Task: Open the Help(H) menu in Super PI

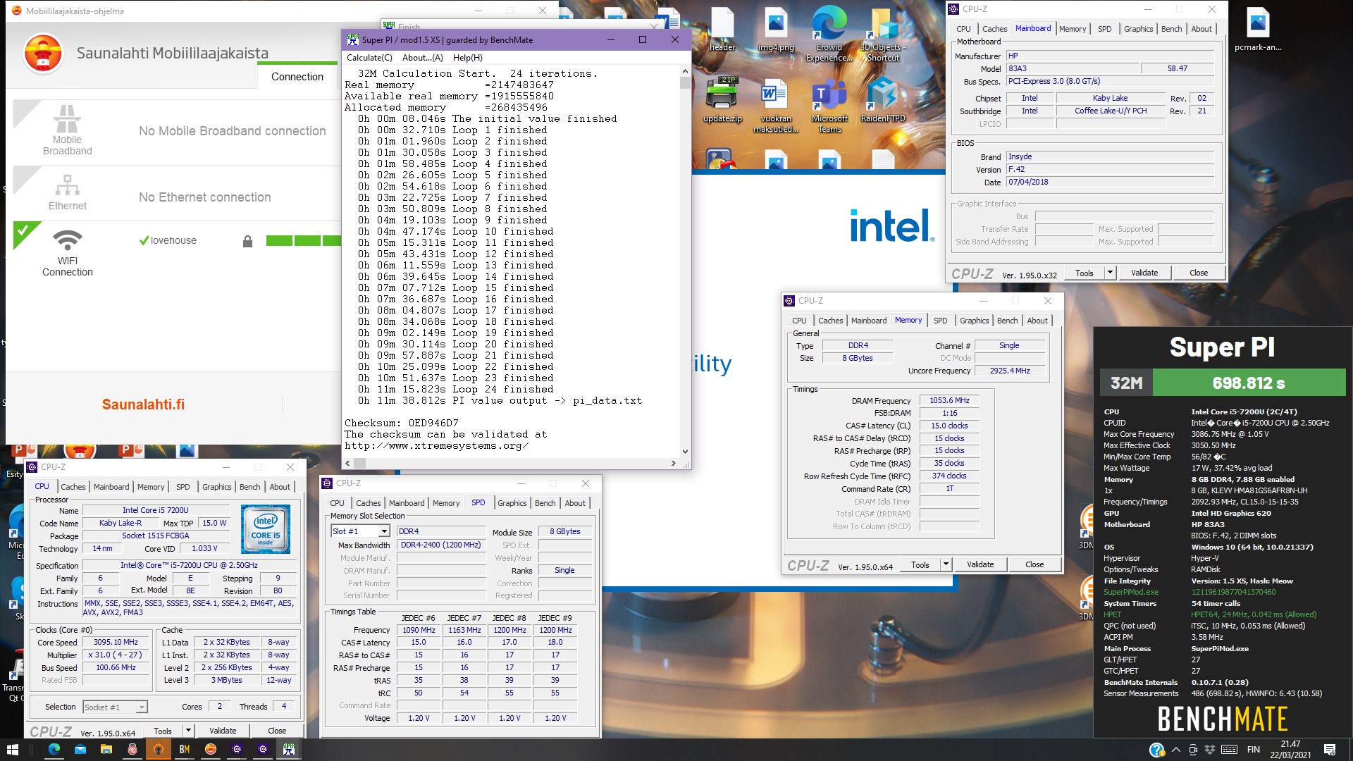Action: click(467, 58)
